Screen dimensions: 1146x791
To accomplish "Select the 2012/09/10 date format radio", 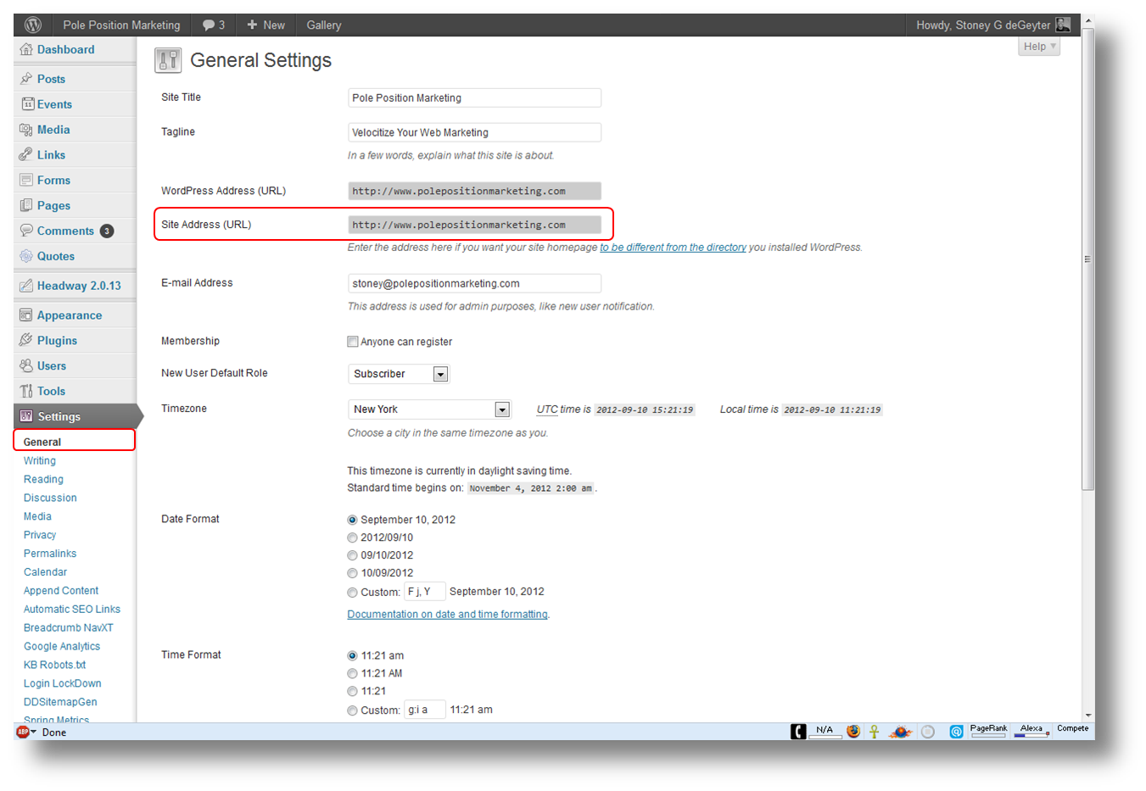I will 352,538.
